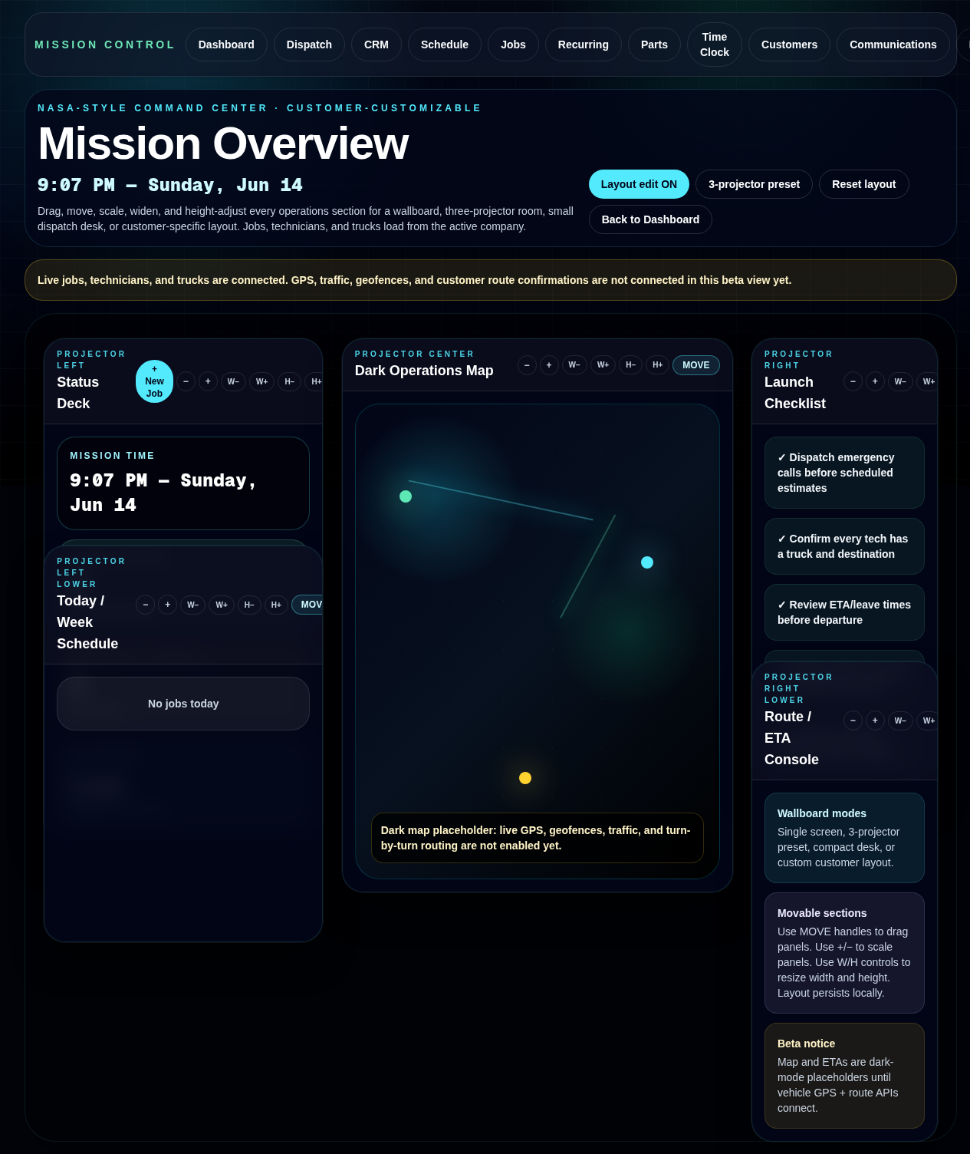The image size is (970, 1154).
Task: Narrow Dark Operations Map with W–
Action: pos(574,365)
